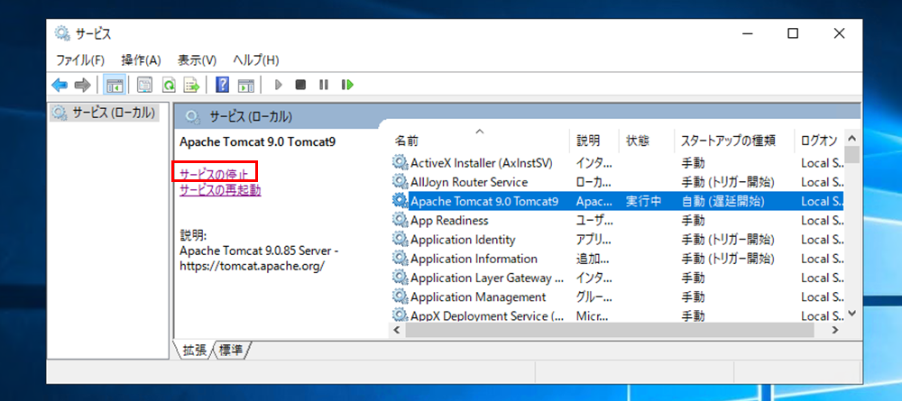902x401 pixels.
Task: Click the 実行中 status cell
Action: 644,201
